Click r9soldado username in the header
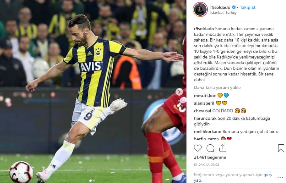The height and width of the screenshot is (183, 286). [x=220, y=7]
